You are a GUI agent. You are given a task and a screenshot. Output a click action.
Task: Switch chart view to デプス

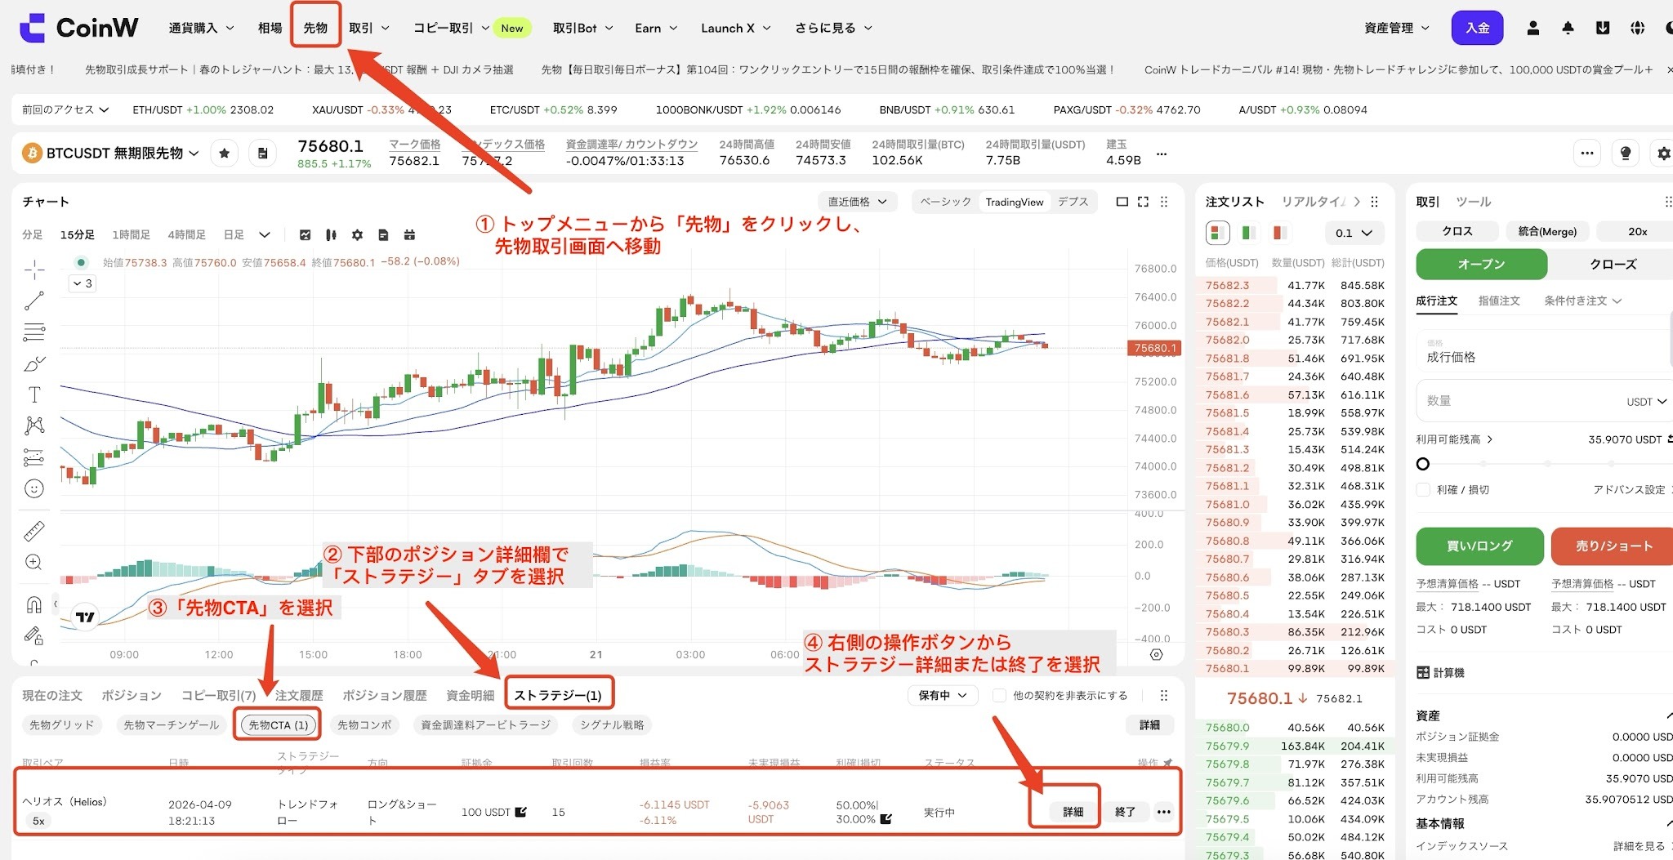[1073, 202]
